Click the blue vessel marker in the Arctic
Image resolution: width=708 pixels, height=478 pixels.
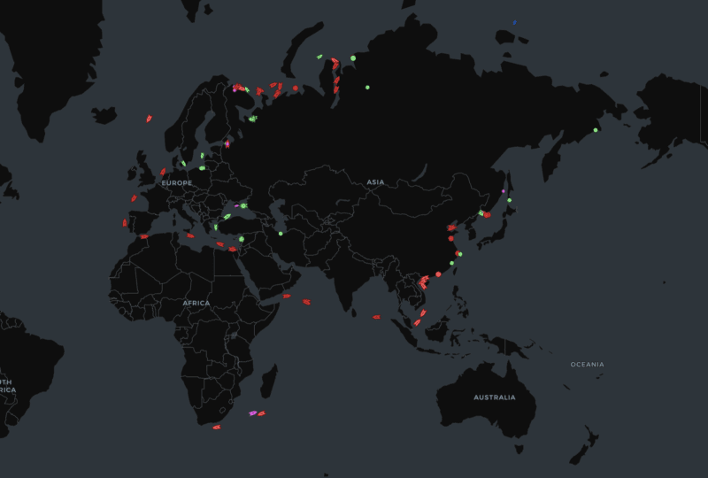[514, 22]
